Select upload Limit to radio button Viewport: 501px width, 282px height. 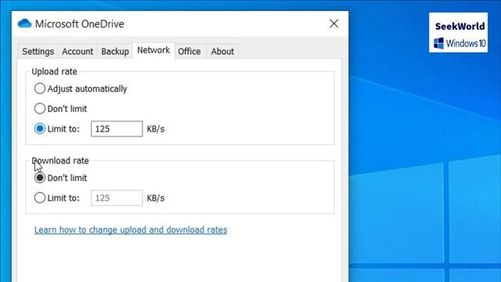coord(40,128)
